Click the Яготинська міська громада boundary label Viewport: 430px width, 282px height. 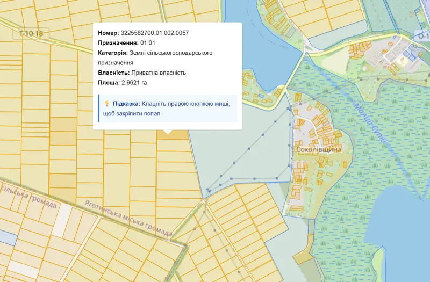point(128,219)
